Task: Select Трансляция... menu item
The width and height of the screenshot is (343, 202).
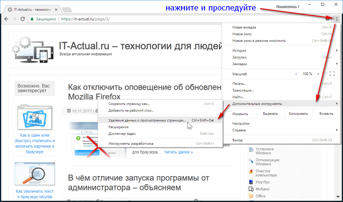Action: tap(281, 90)
